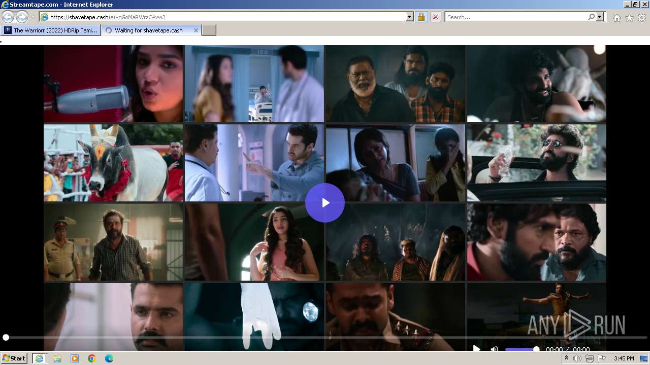Viewport: 650px width, 365px height.
Task: Click thumbnail of white surgical glove
Action: click(254, 317)
